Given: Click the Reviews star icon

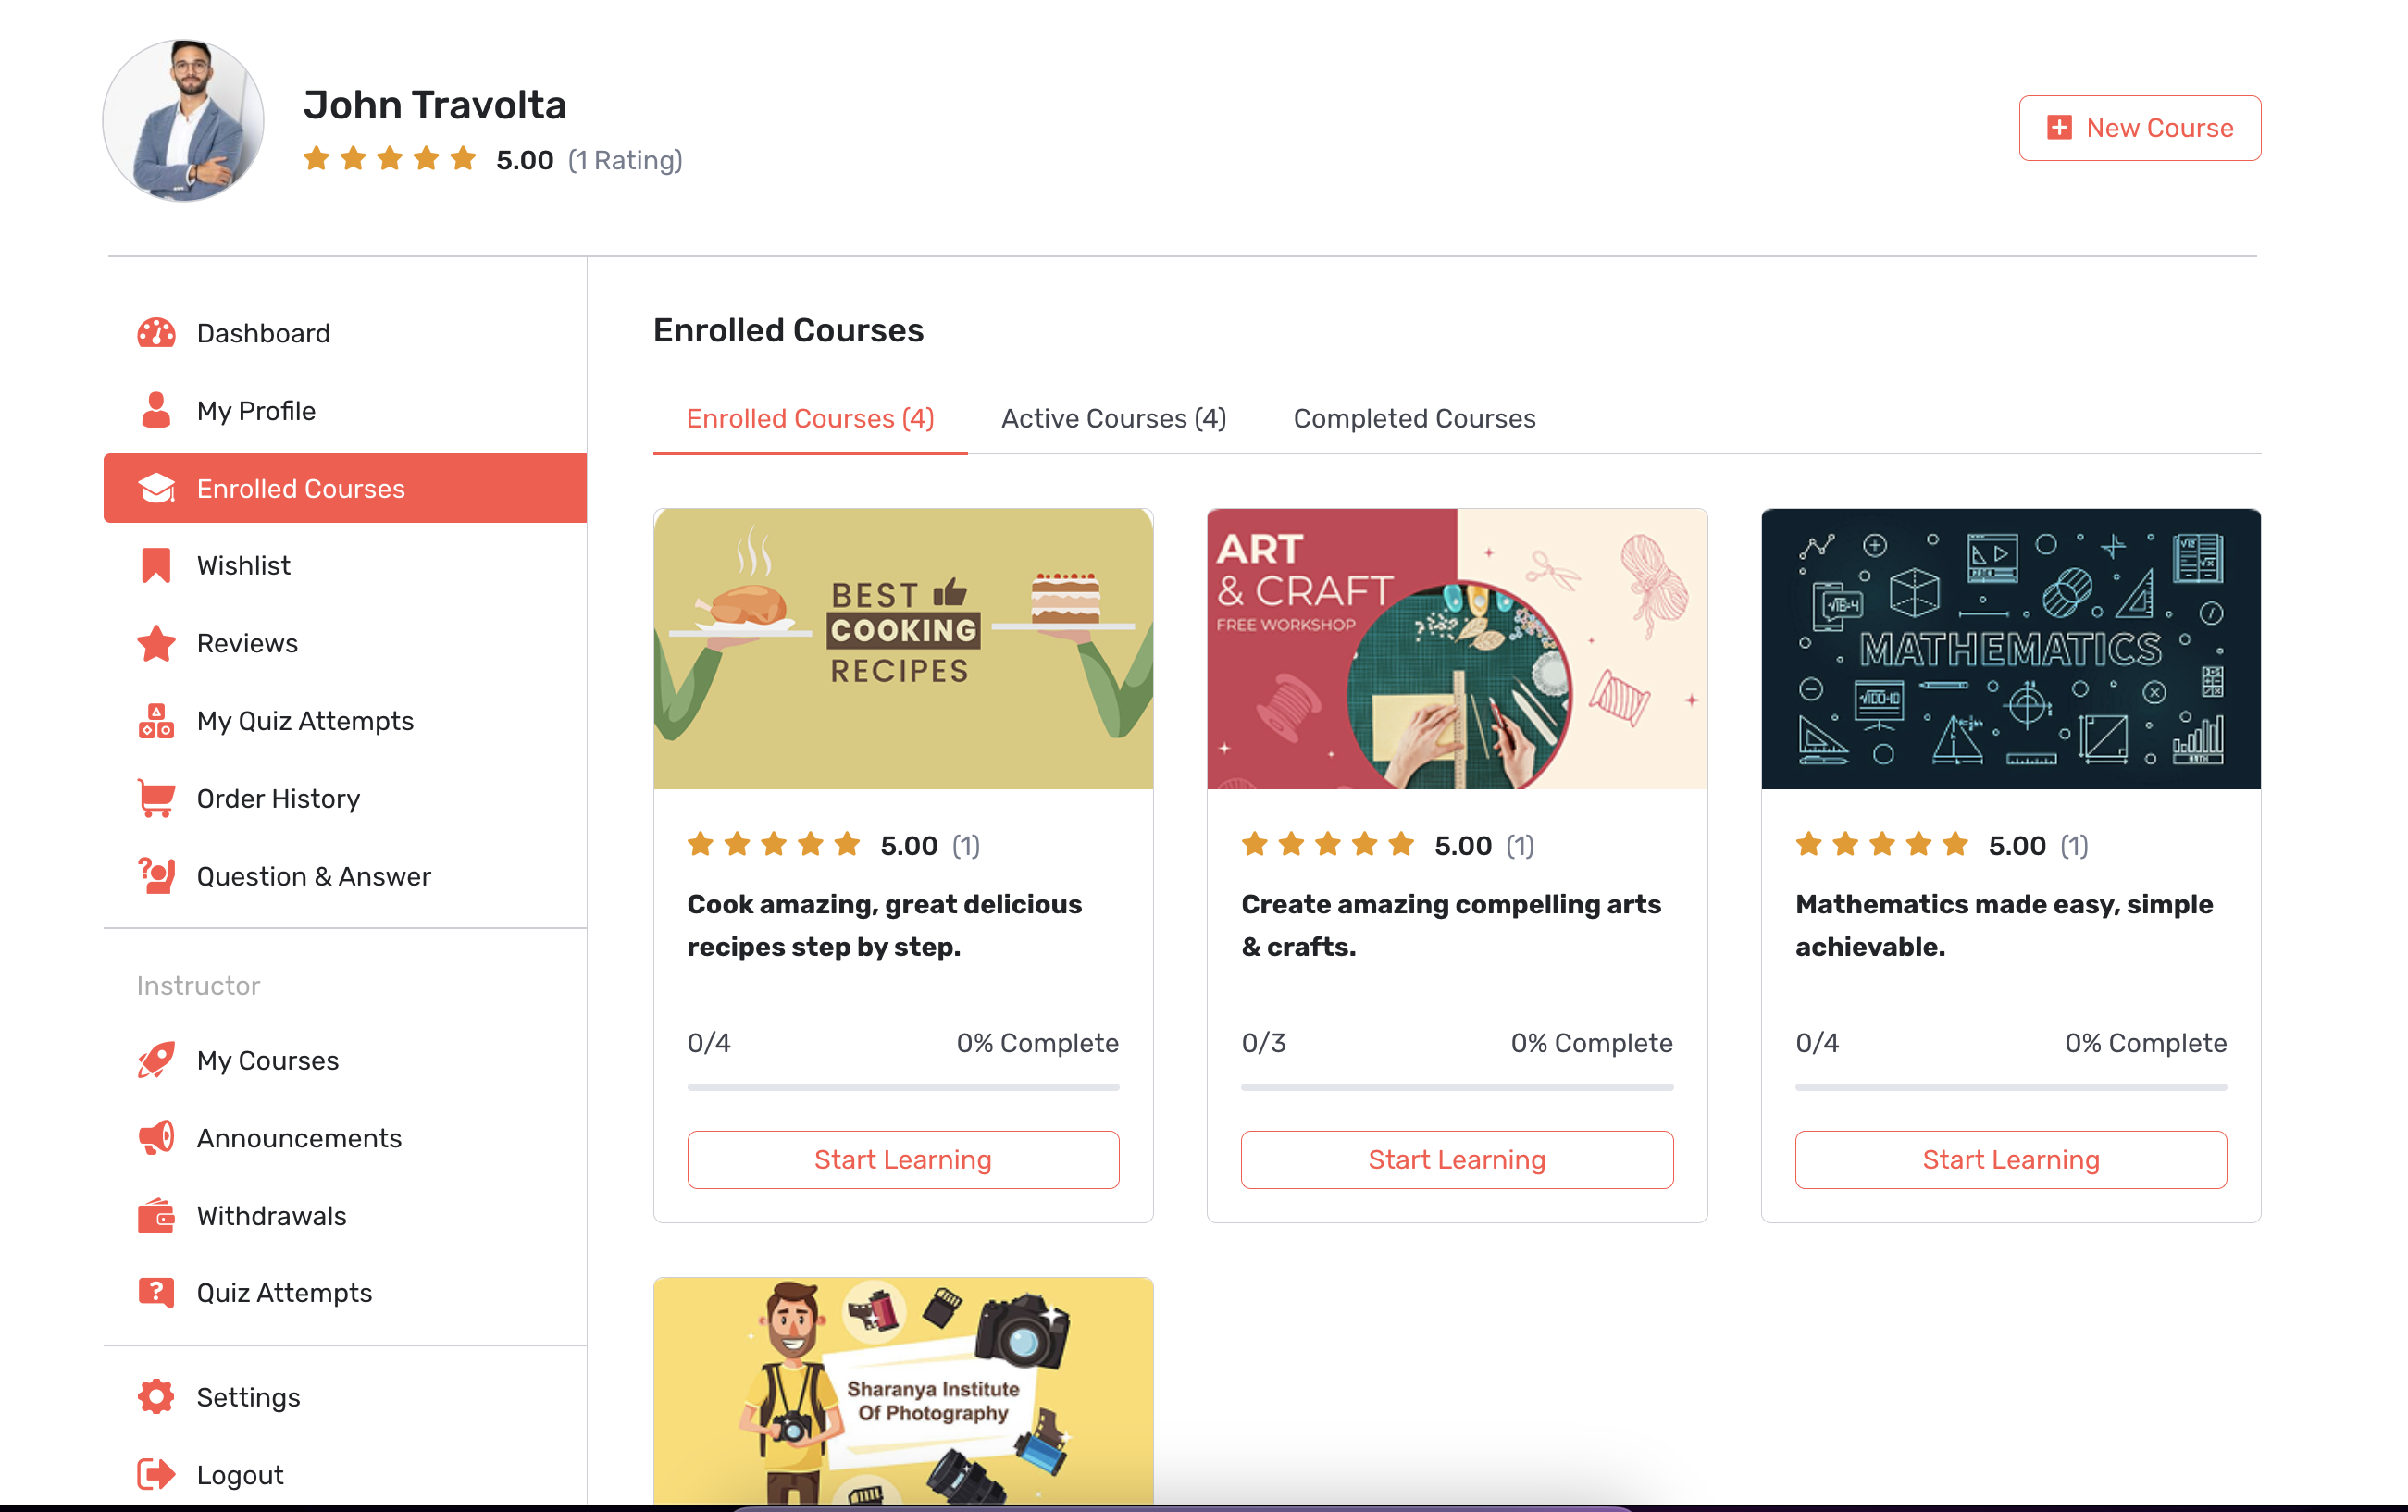Looking at the screenshot, I should [x=156, y=643].
